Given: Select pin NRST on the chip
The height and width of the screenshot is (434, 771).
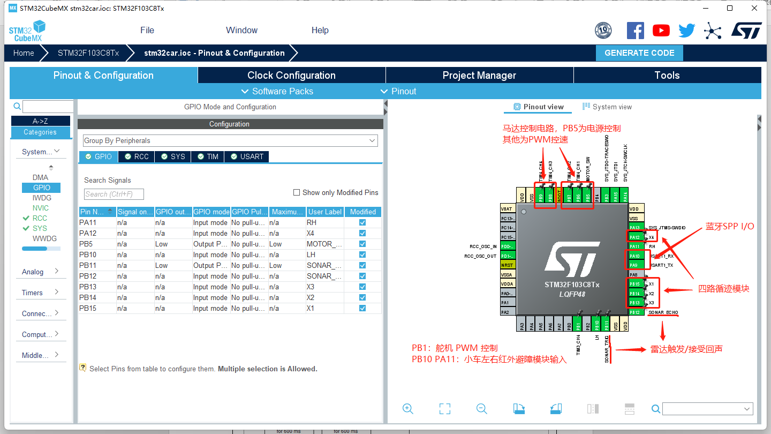Looking at the screenshot, I should (x=507, y=265).
